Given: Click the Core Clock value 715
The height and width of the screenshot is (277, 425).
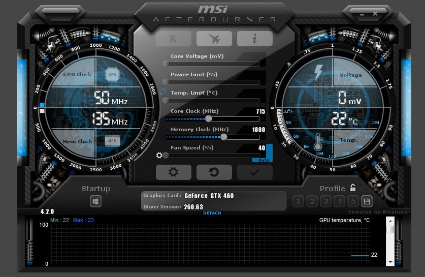Looking at the screenshot, I should click(x=260, y=111).
